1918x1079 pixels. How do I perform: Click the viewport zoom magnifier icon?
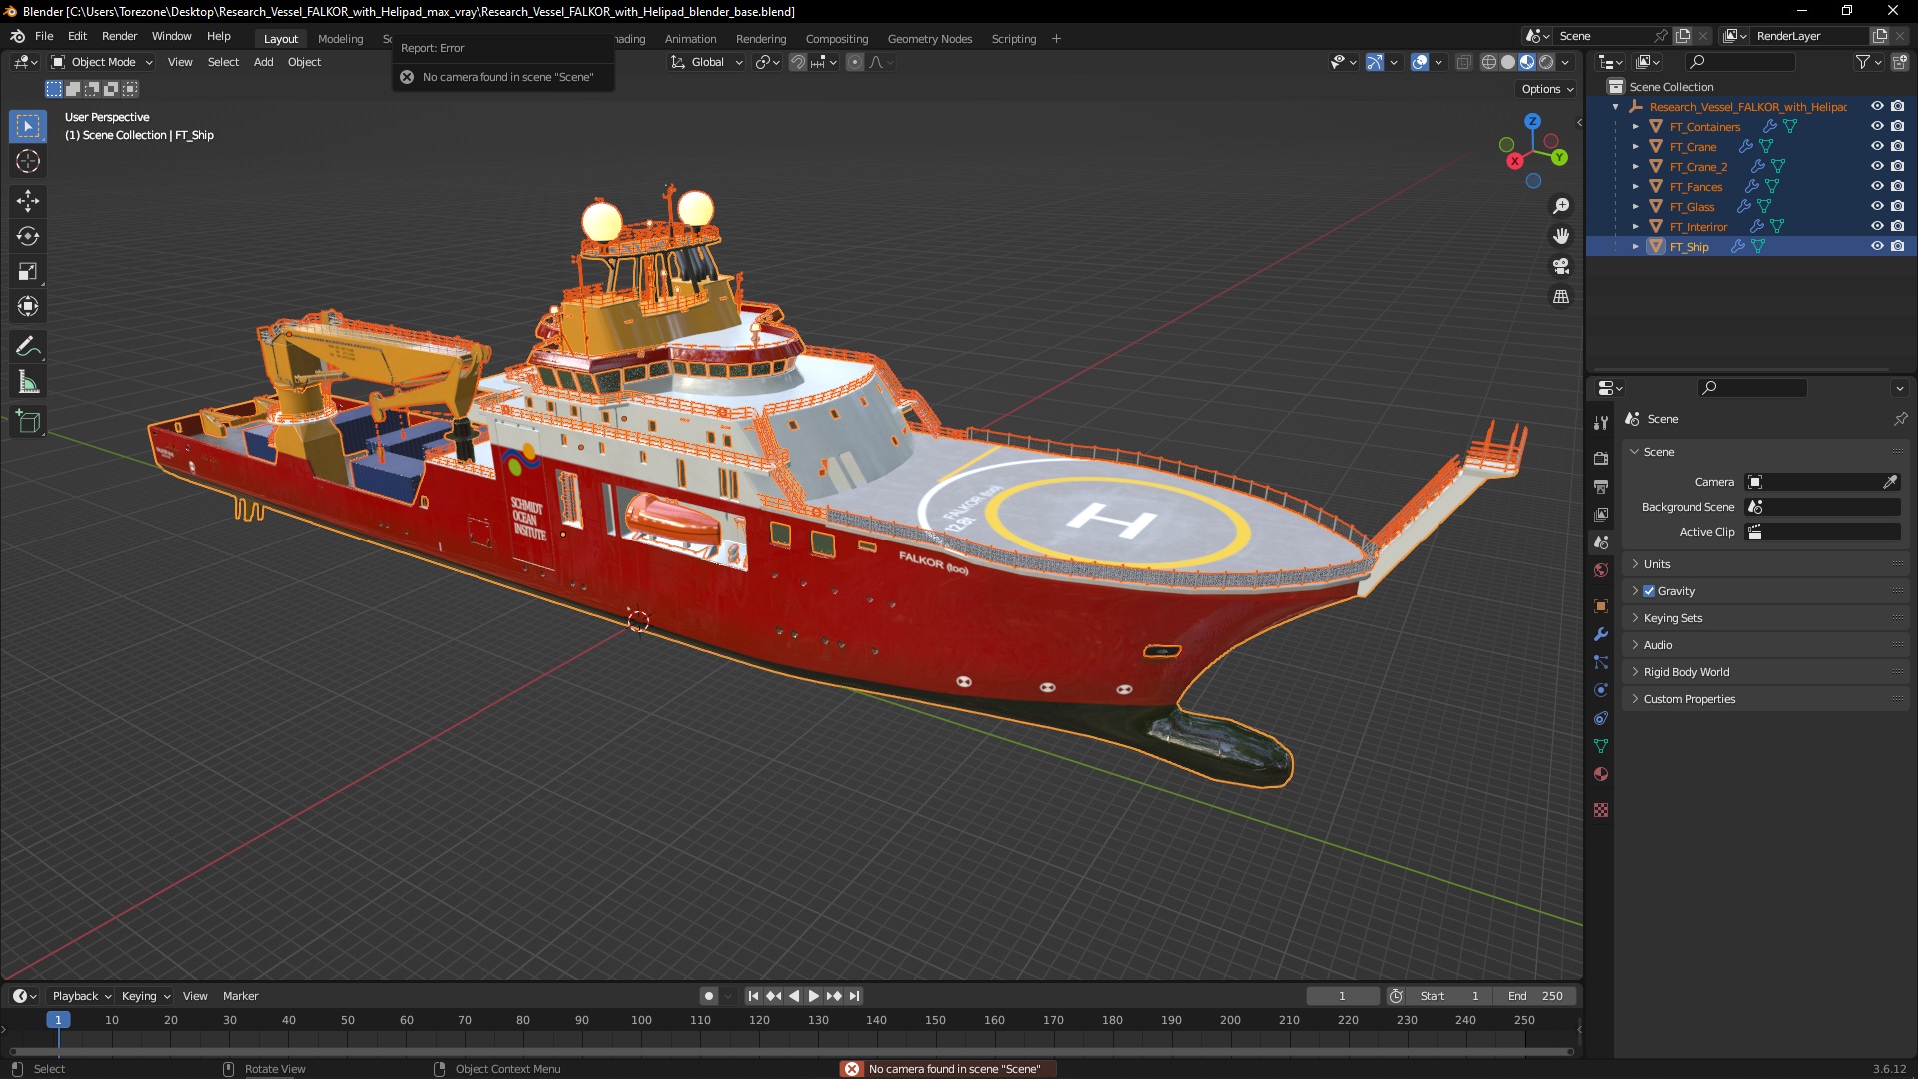(1561, 206)
